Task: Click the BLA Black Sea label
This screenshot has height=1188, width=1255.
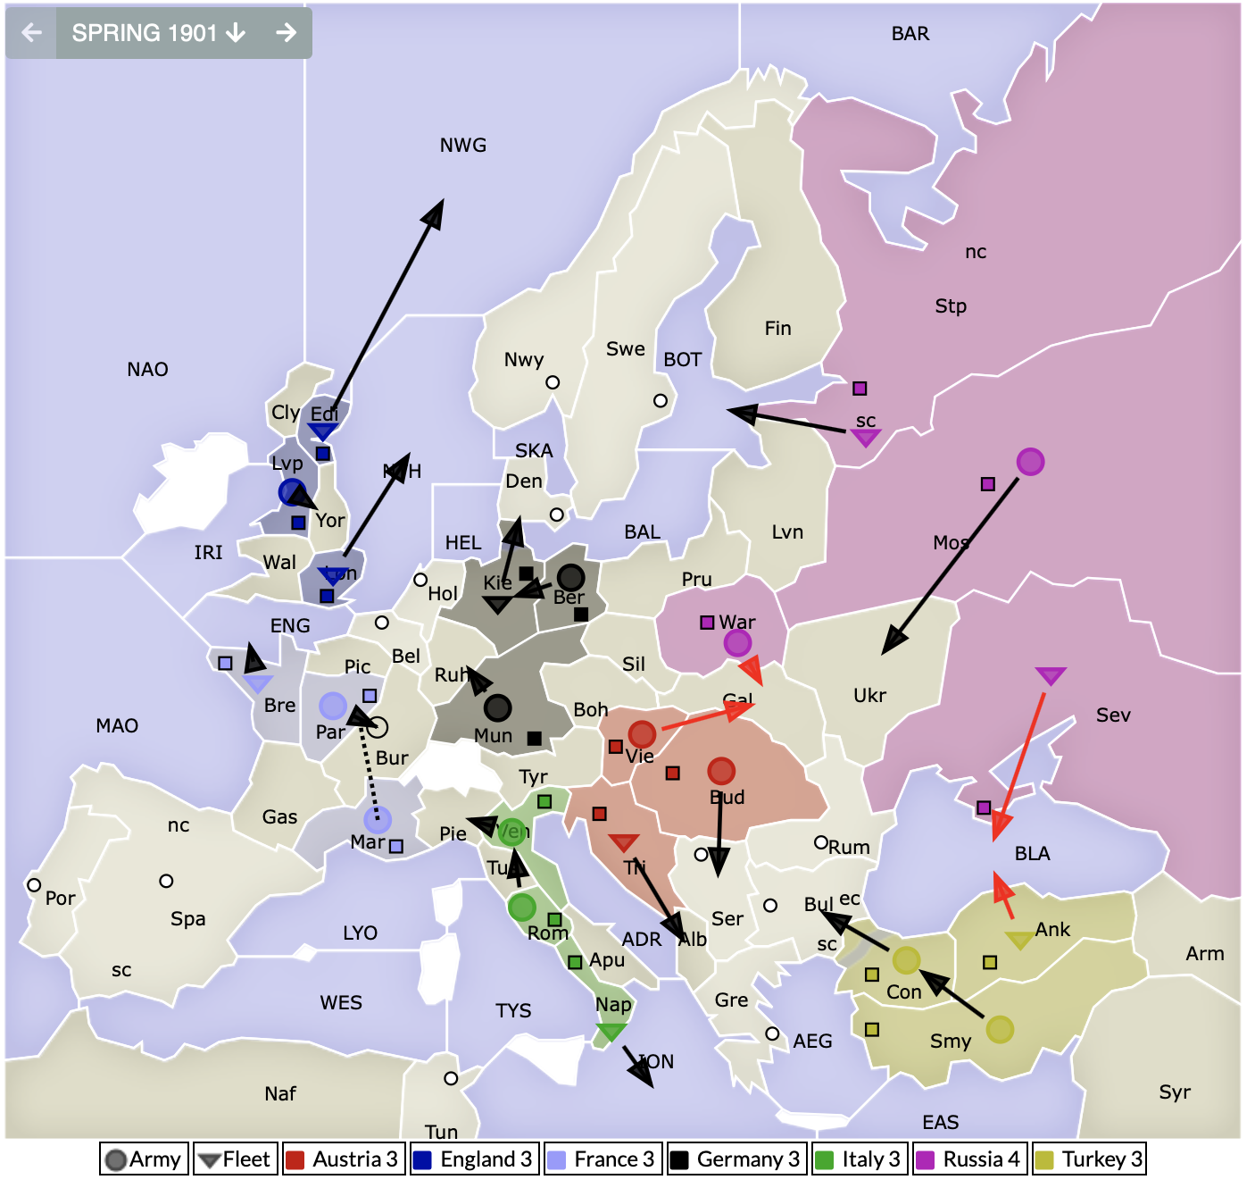Action: (x=1032, y=853)
